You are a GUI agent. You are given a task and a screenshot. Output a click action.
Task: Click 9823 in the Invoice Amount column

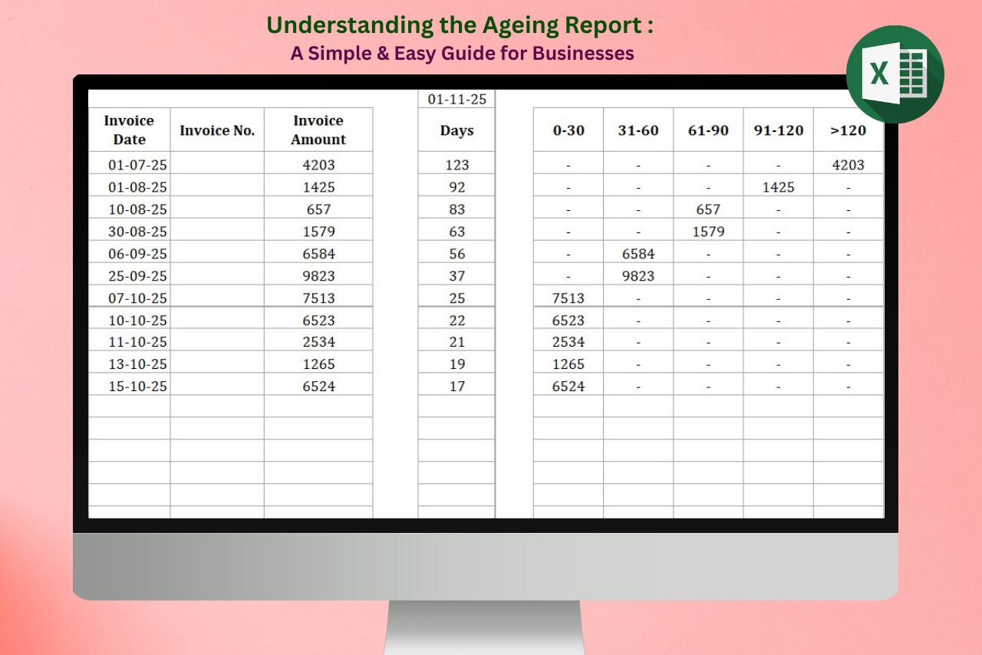[x=318, y=275]
